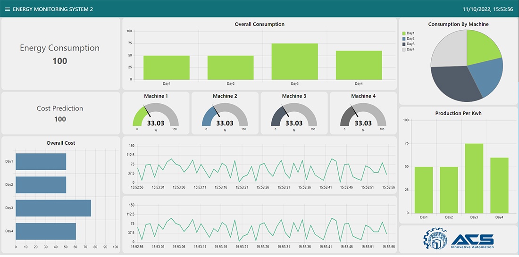Click the Day3 bar in Overall Cost
This screenshot has height=257, width=519.
(x=53, y=208)
